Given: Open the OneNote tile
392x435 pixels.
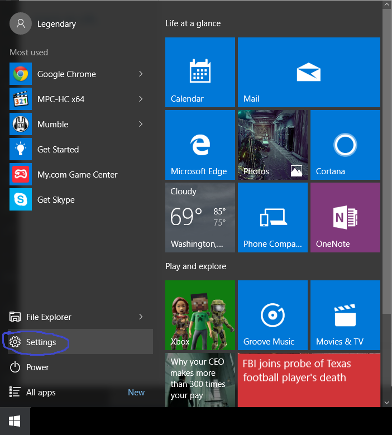Looking at the screenshot, I should 345,218.
